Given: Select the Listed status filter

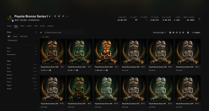Looking at the screenshot, I should point(15,36).
